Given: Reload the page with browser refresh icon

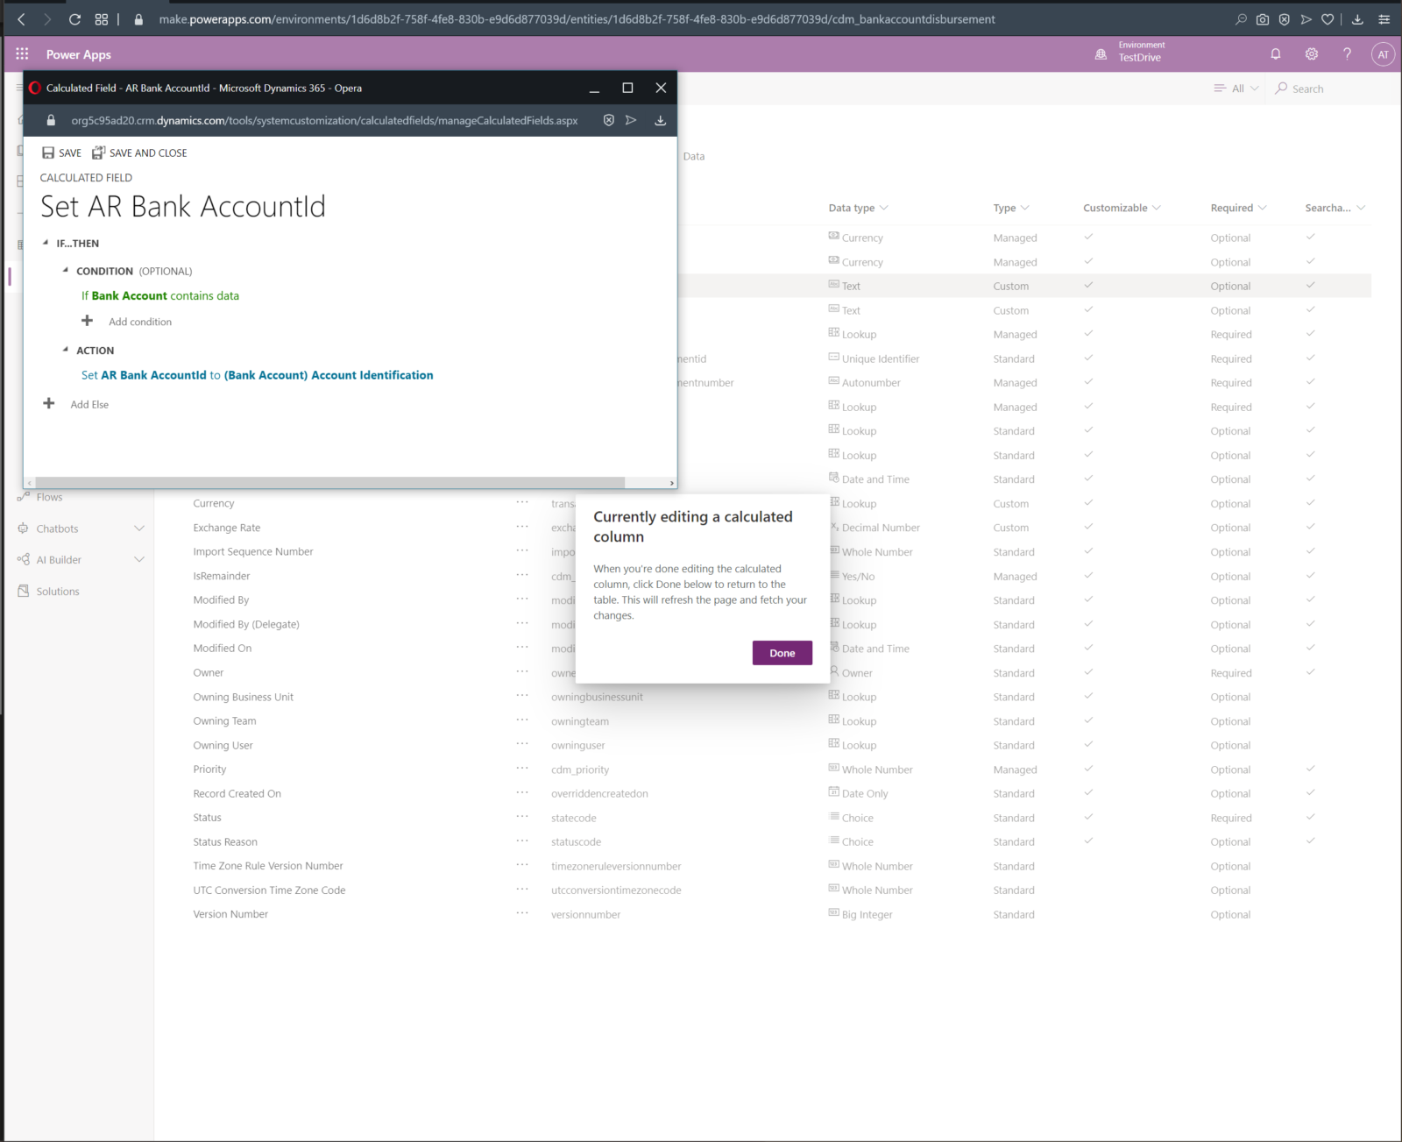Looking at the screenshot, I should [74, 19].
